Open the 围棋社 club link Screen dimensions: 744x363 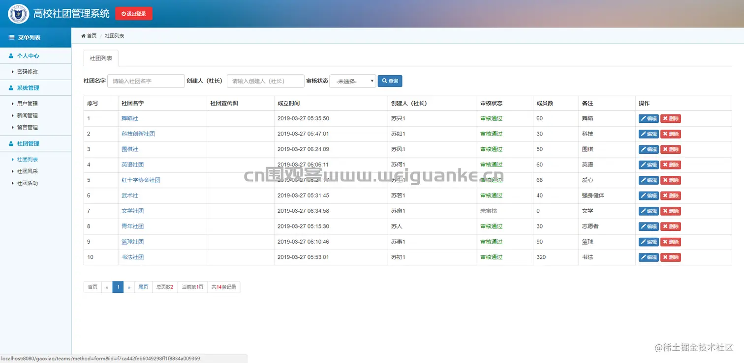click(130, 149)
